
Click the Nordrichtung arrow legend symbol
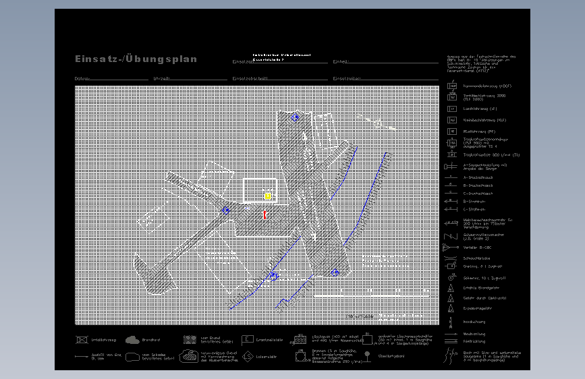(451, 322)
